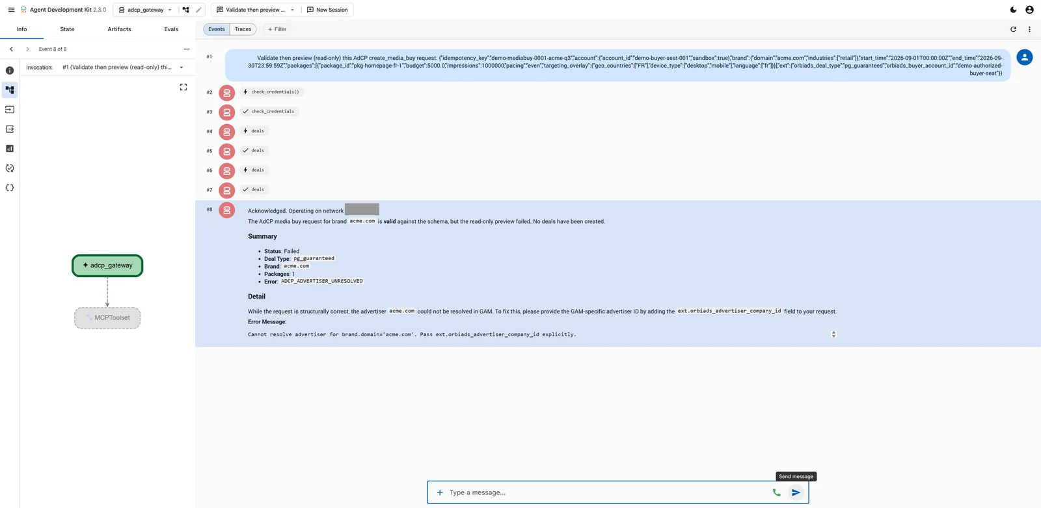Select the graph view side rail icon

(10, 90)
